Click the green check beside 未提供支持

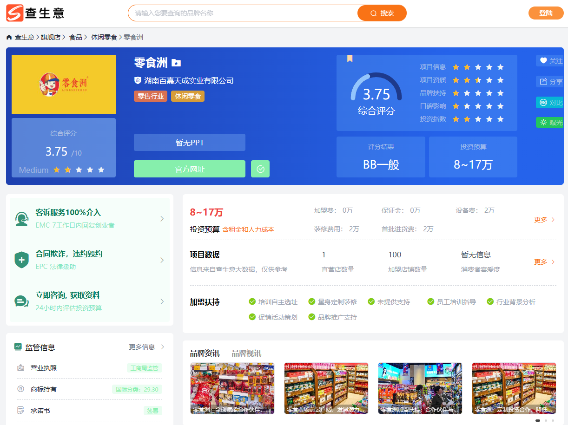click(x=371, y=302)
